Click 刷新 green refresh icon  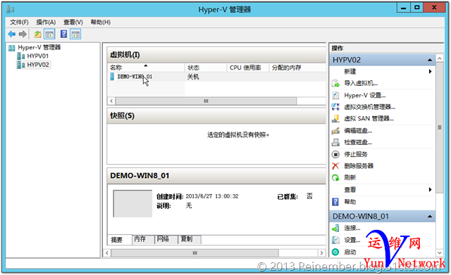click(x=335, y=178)
